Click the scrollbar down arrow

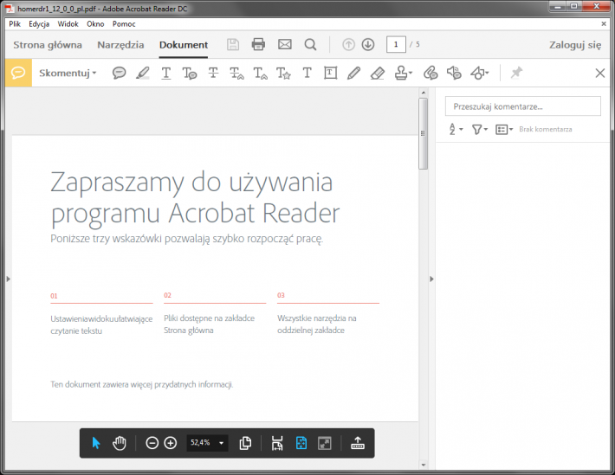click(x=424, y=465)
